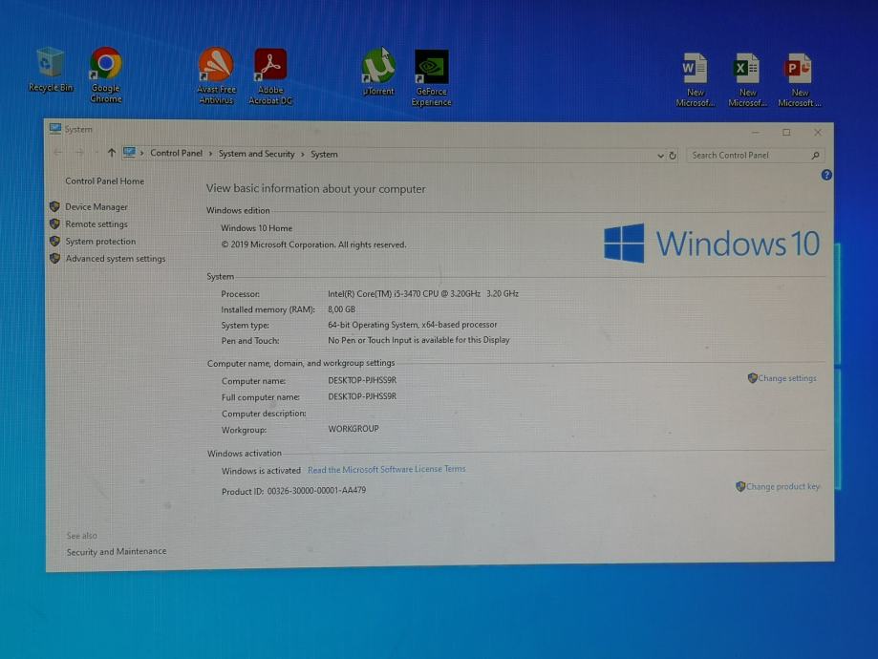Click the Up arrow navigation button
Image resolution: width=878 pixels, height=659 pixels.
coord(112,153)
